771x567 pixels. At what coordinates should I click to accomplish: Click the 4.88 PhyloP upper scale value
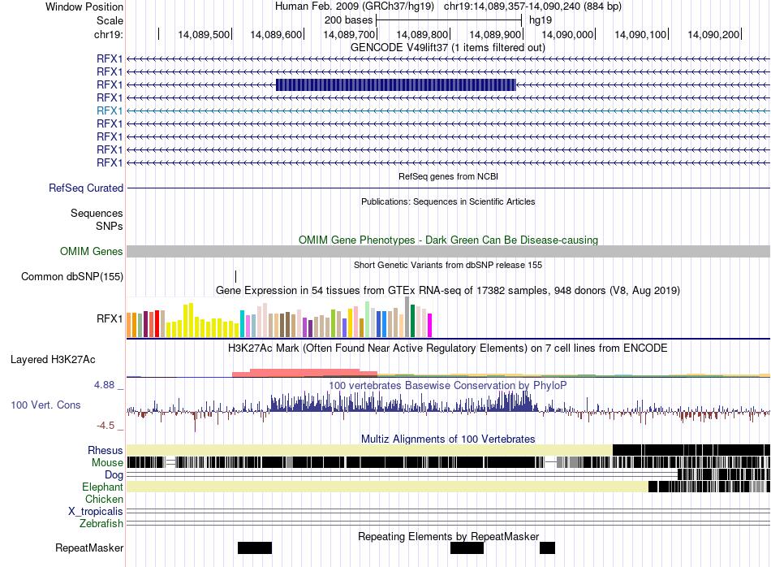coord(104,385)
